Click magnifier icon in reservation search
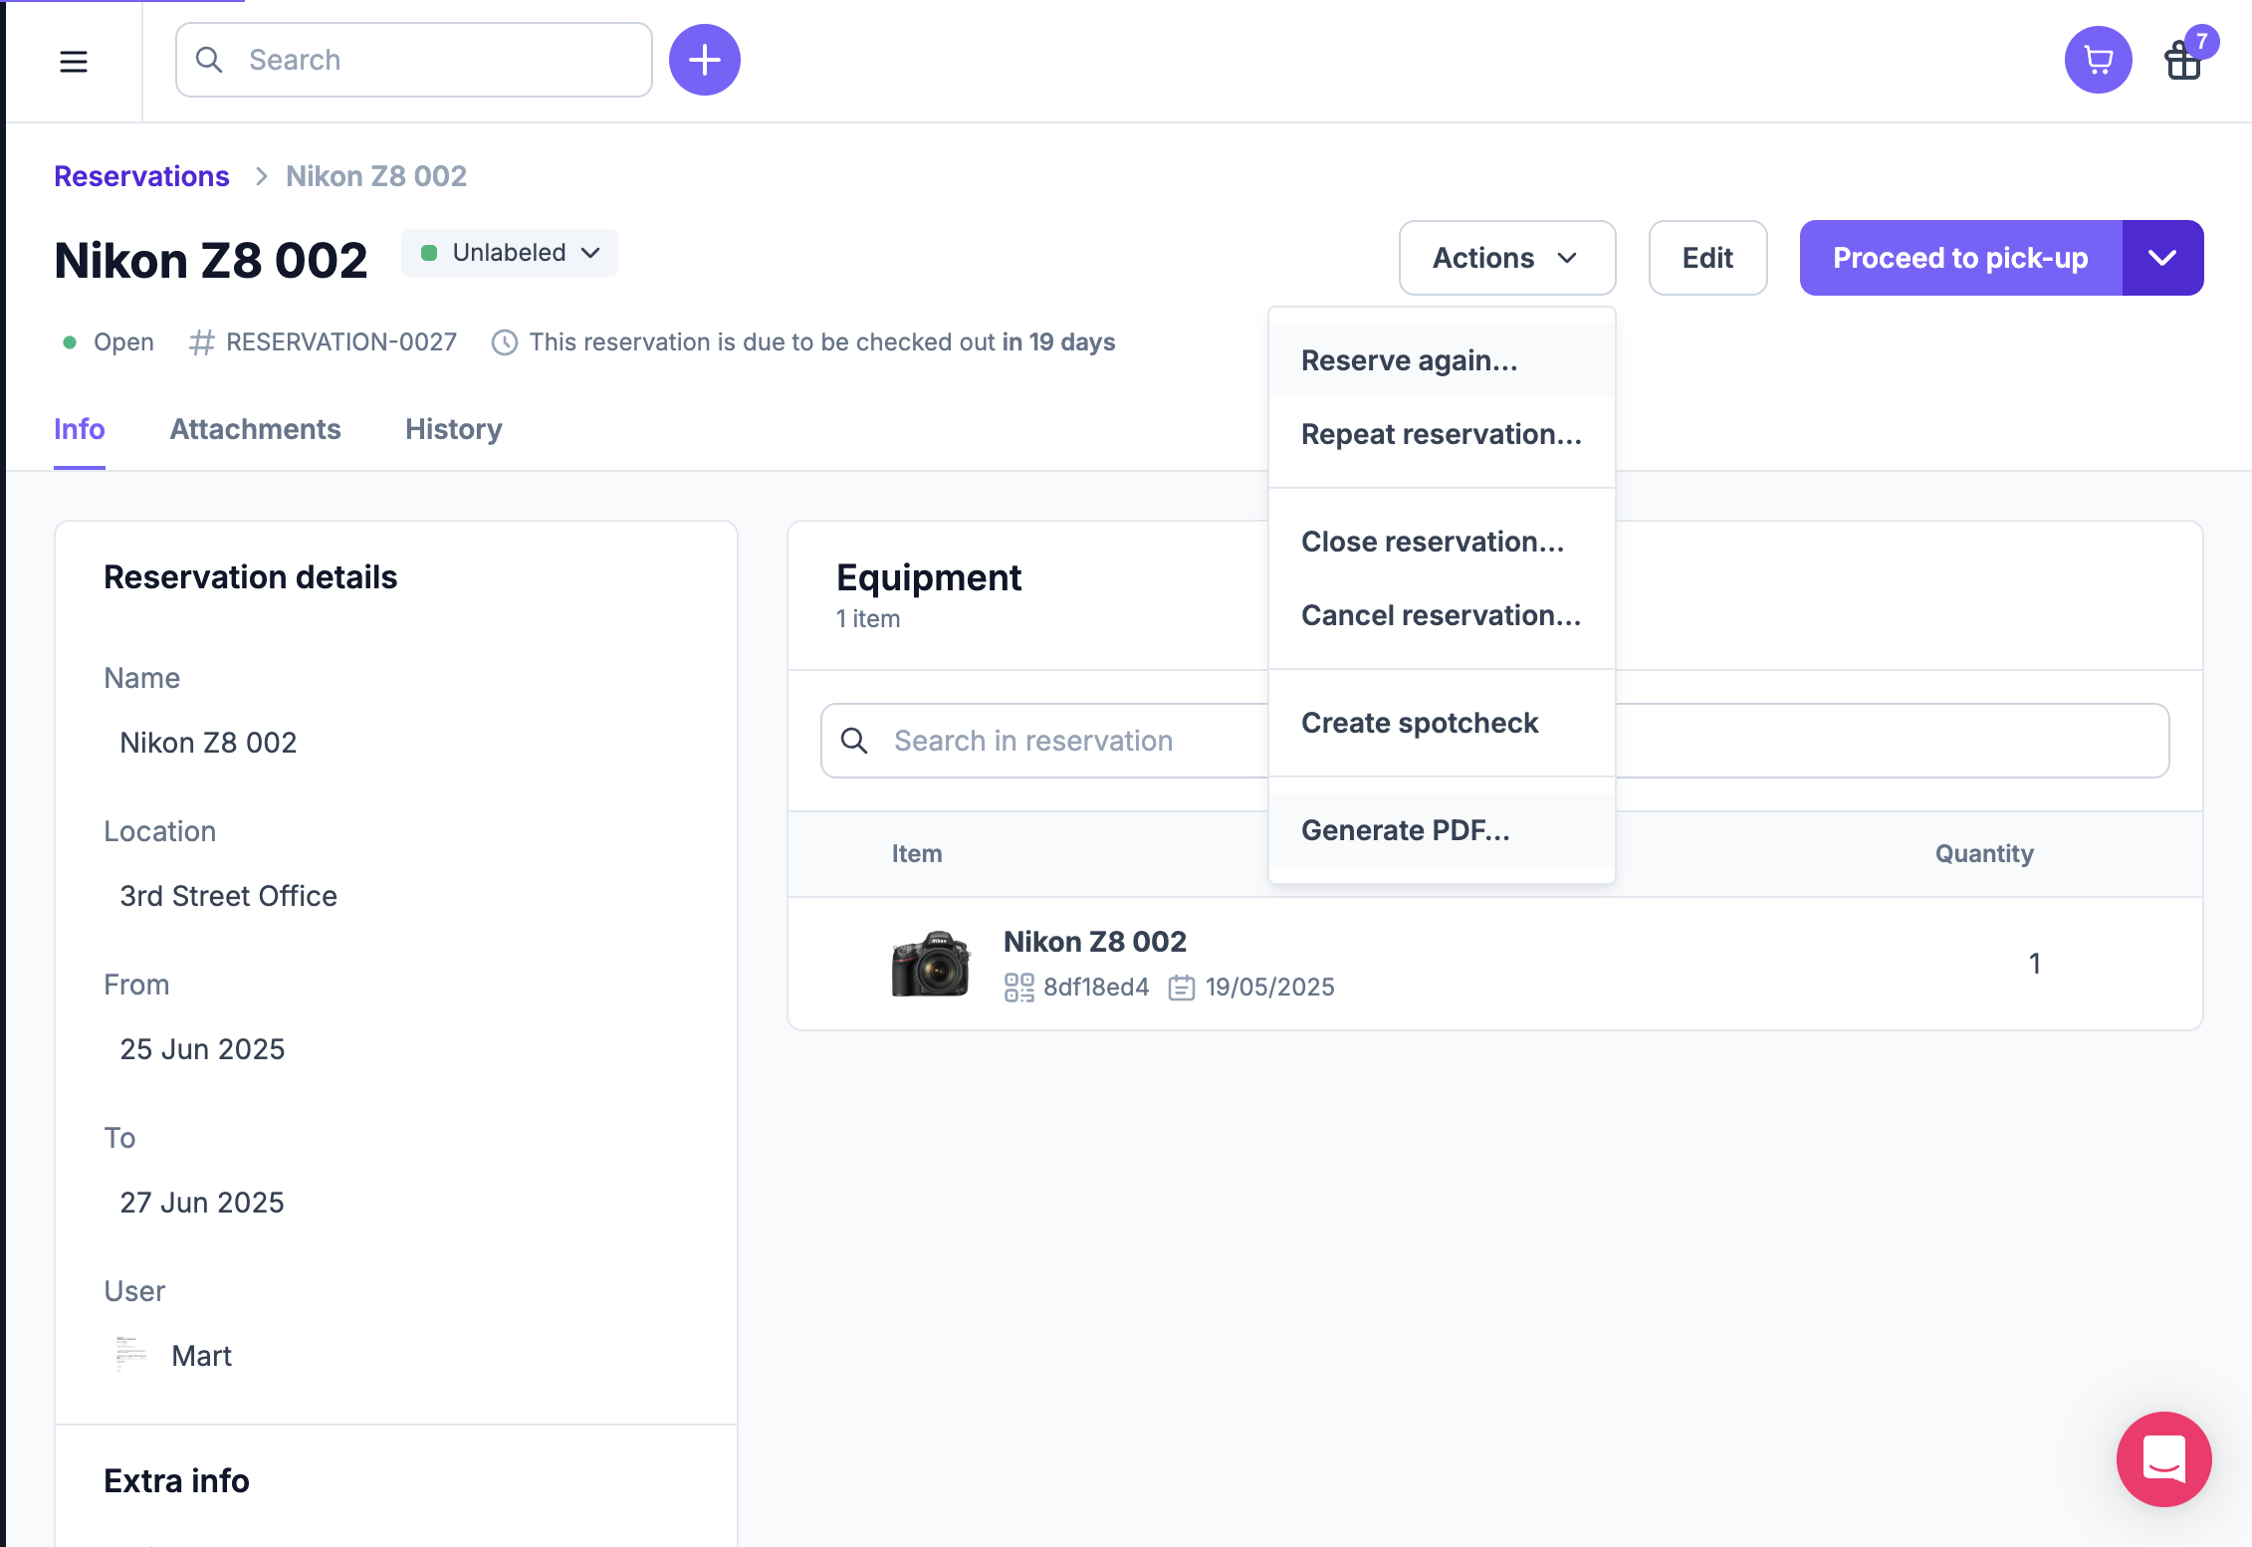The width and height of the screenshot is (2252, 1547). (854, 741)
